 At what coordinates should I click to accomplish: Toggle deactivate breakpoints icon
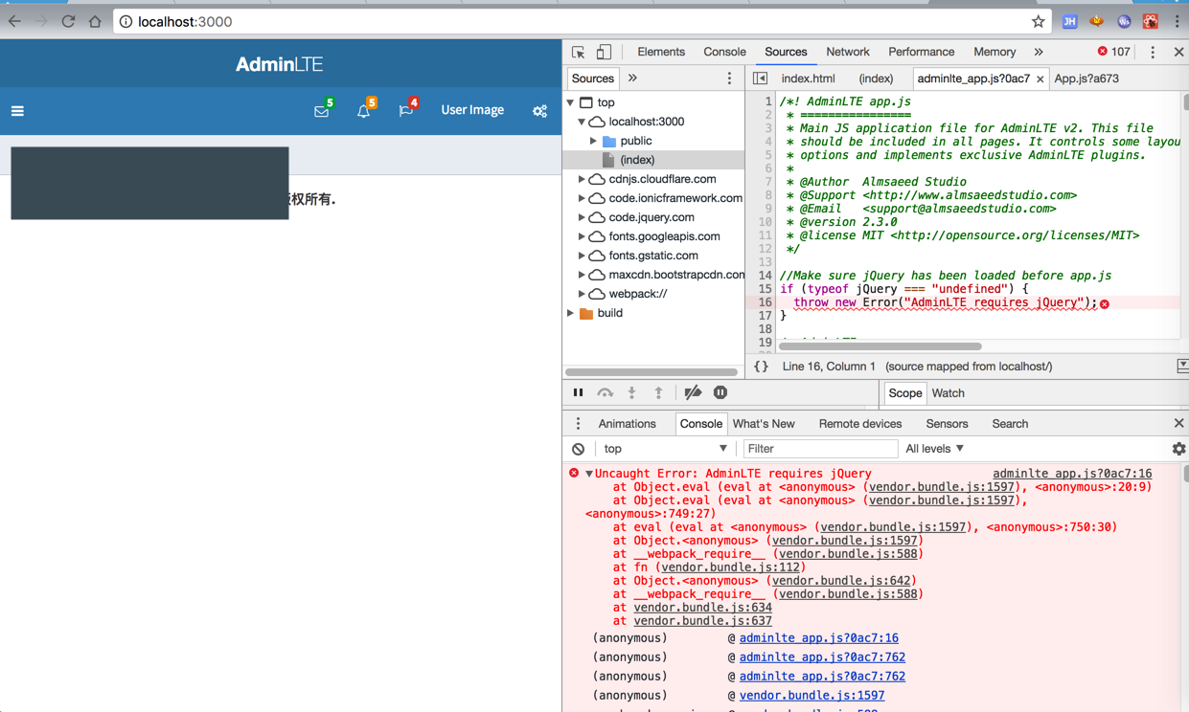(x=693, y=392)
